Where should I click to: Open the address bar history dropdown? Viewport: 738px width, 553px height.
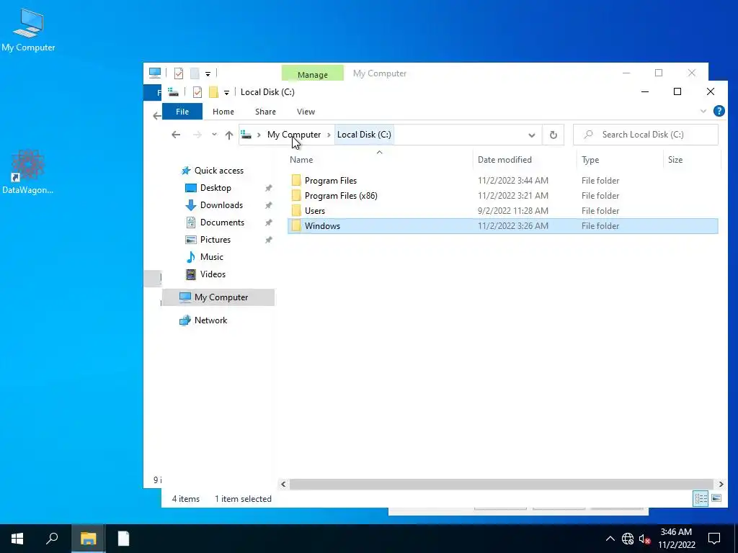tap(531, 135)
